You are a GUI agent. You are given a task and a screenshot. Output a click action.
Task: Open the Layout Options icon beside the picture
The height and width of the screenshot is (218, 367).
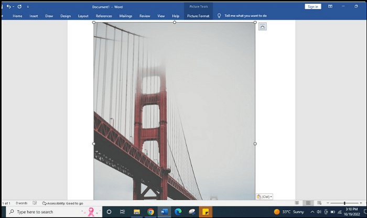[263, 27]
